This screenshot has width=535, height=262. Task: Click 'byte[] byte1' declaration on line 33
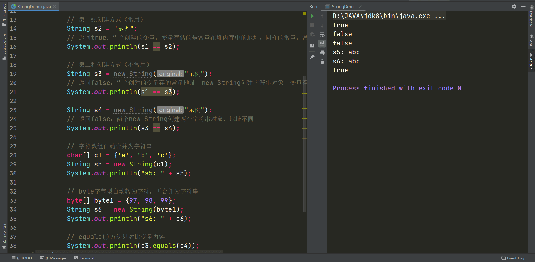90,200
